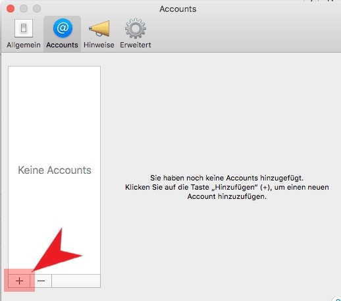The height and width of the screenshot is (301, 341).
Task: Click the blank segment beside minus button
Action: click(x=76, y=281)
